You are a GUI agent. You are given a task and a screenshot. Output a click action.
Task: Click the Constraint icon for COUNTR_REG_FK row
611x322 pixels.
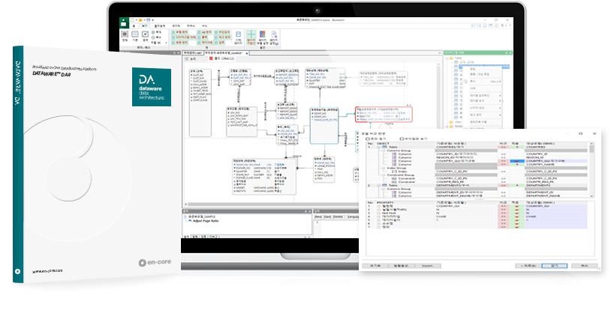(394, 182)
